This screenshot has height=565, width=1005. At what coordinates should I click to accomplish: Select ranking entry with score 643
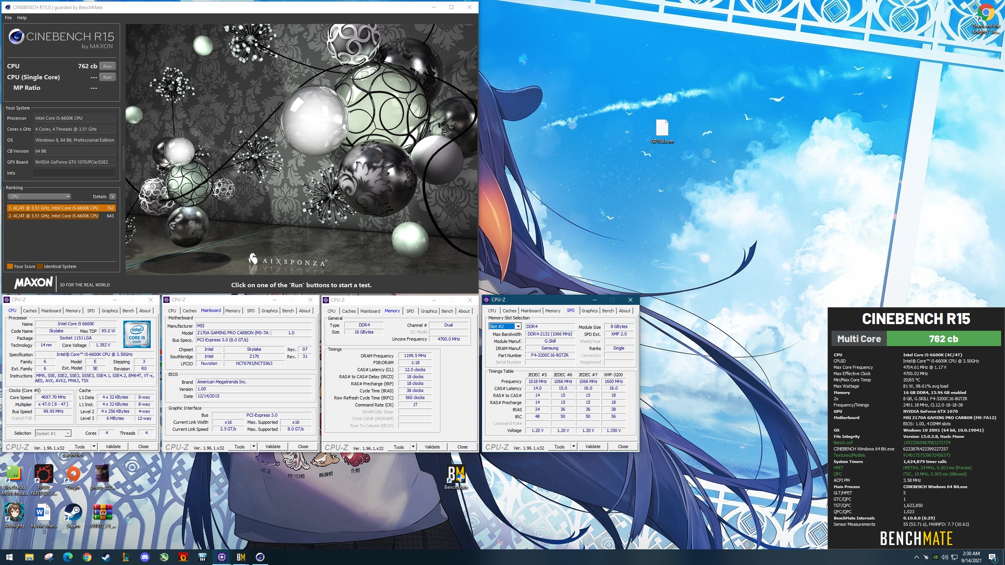tap(61, 216)
